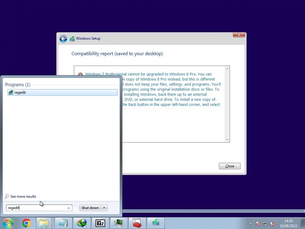
Task: Open the network tray icon
Action: coord(265,223)
